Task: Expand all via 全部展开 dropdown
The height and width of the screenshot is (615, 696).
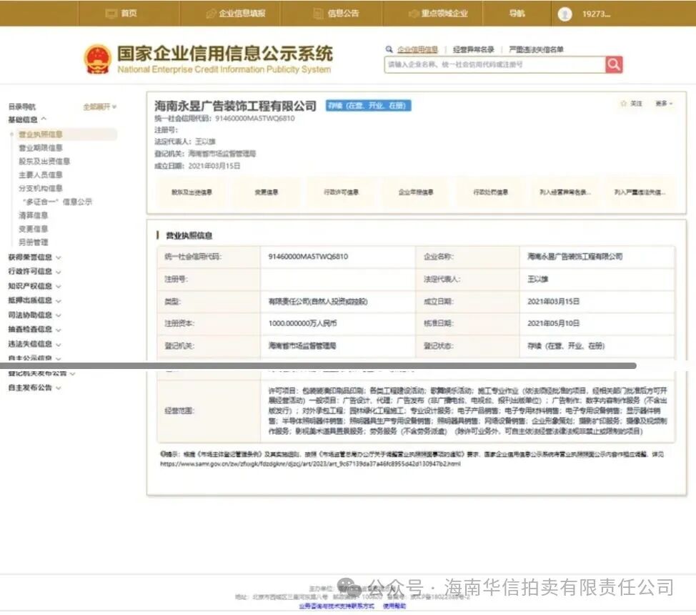Action: pyautogui.click(x=100, y=107)
